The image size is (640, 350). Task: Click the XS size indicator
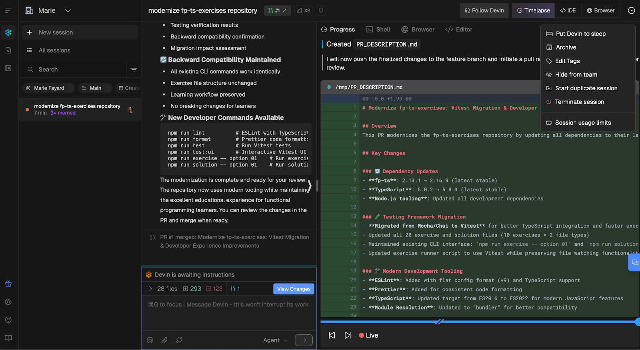[304, 10]
